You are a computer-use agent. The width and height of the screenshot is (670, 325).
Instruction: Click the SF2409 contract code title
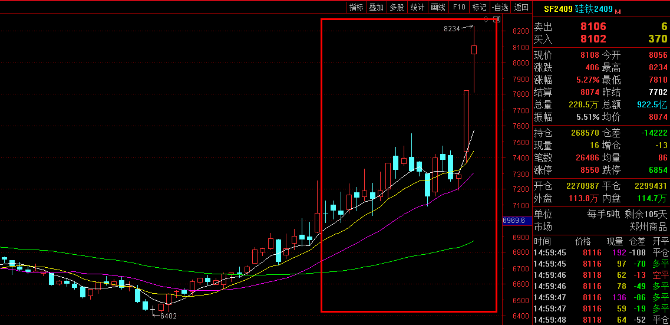(557, 9)
